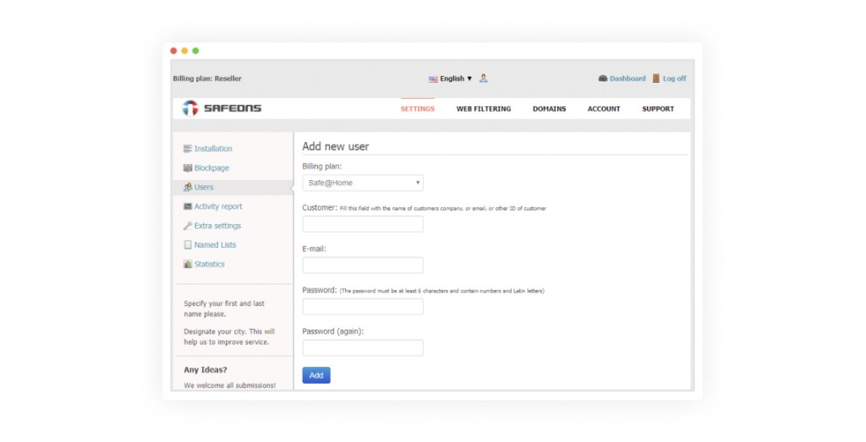This screenshot has width=866, height=442.
Task: Click the Blockpage sidebar icon
Action: click(188, 168)
